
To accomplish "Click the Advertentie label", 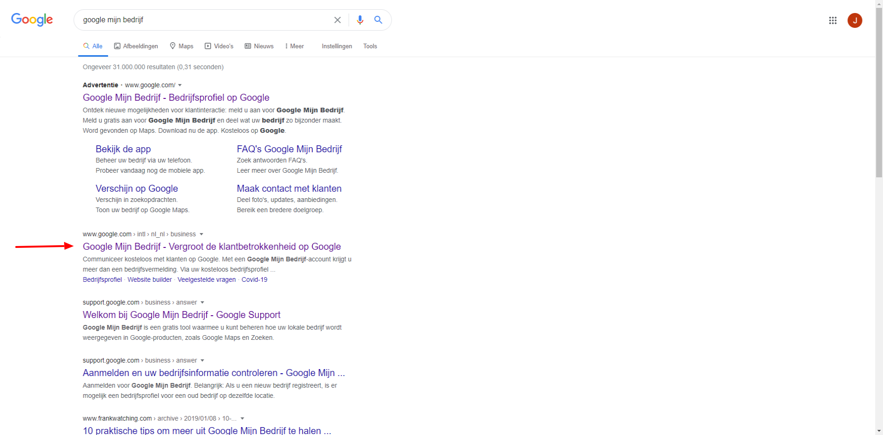I will tap(100, 85).
